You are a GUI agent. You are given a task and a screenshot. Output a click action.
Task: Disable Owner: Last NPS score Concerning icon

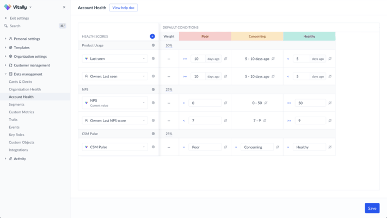[265, 120]
